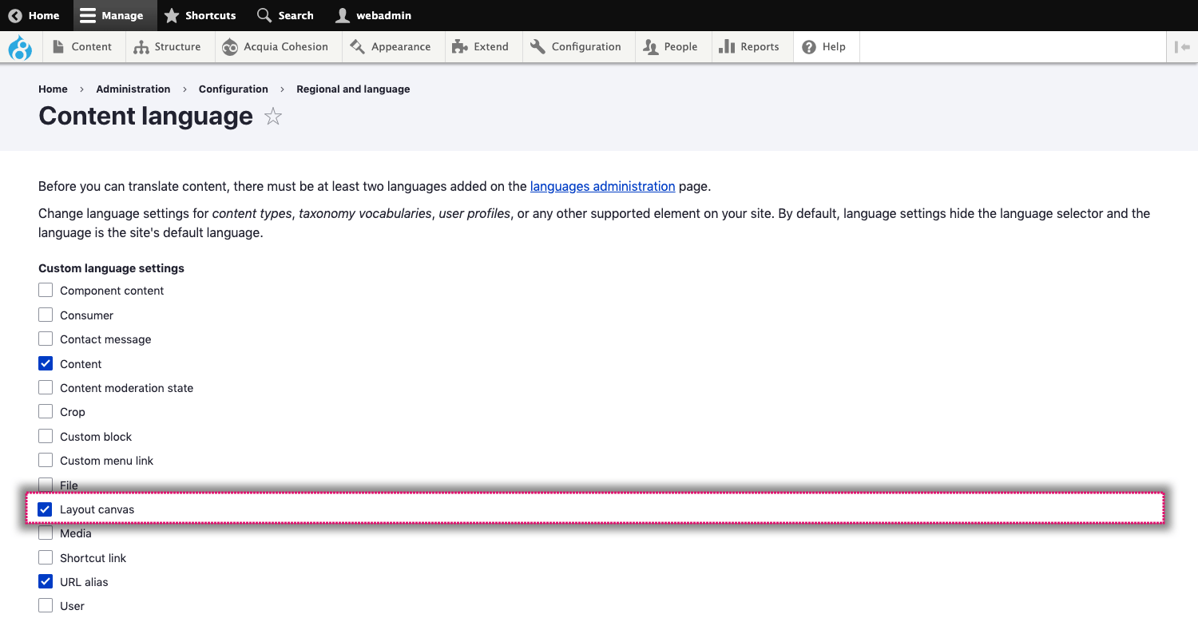
Task: Open the Shortcuts toolbar tab
Action: (200, 15)
